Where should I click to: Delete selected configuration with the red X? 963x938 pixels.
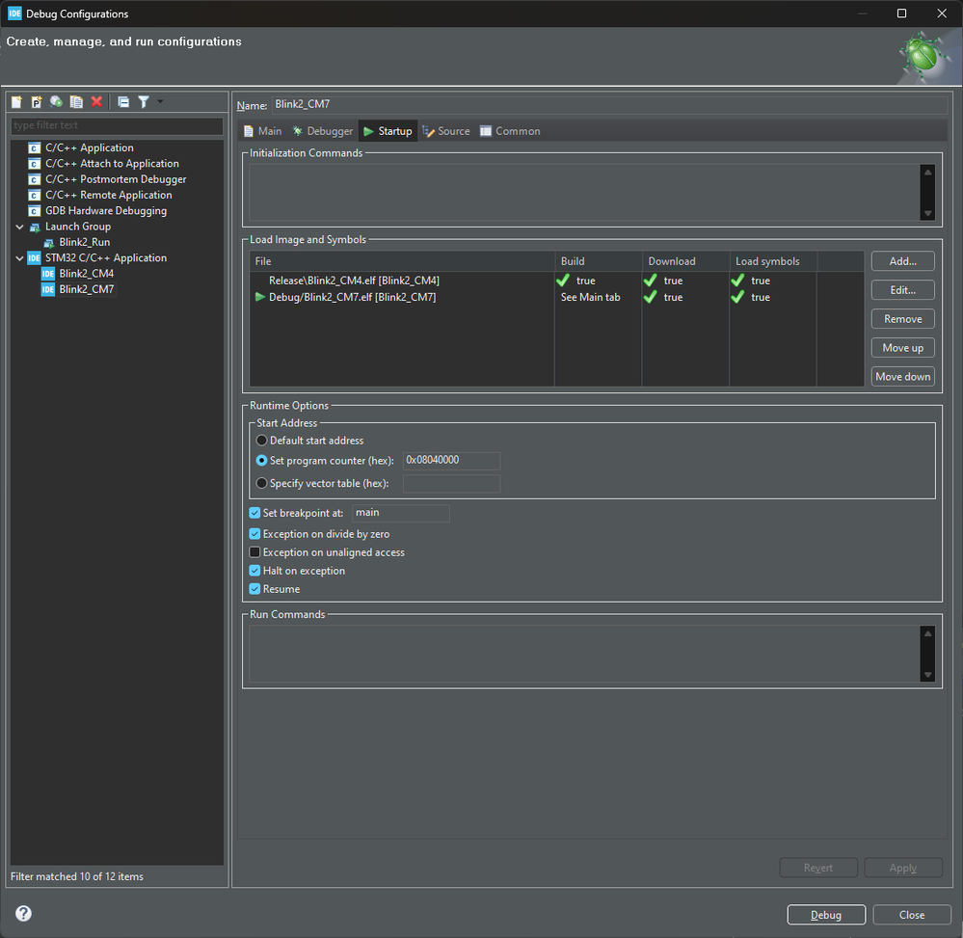click(x=96, y=102)
